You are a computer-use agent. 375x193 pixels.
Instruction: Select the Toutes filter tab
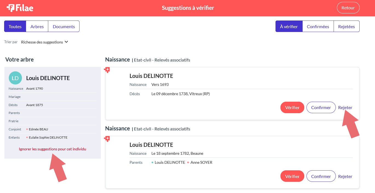point(15,27)
